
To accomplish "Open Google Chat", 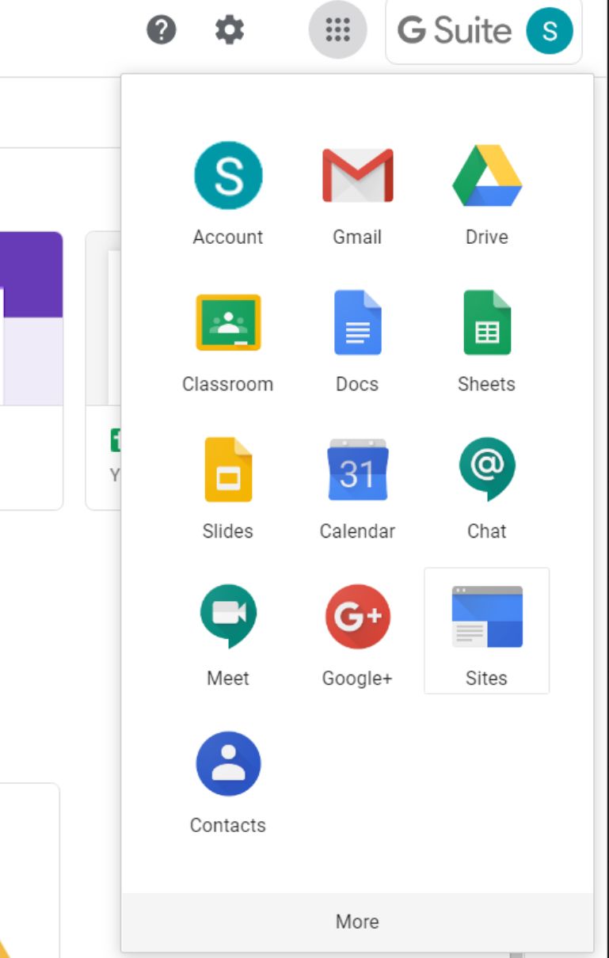I will click(x=486, y=469).
